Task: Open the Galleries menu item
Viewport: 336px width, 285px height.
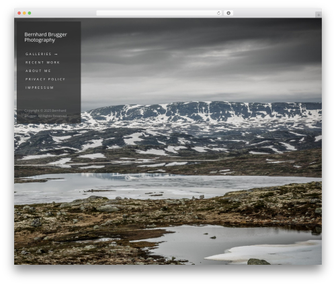Action: pos(38,54)
